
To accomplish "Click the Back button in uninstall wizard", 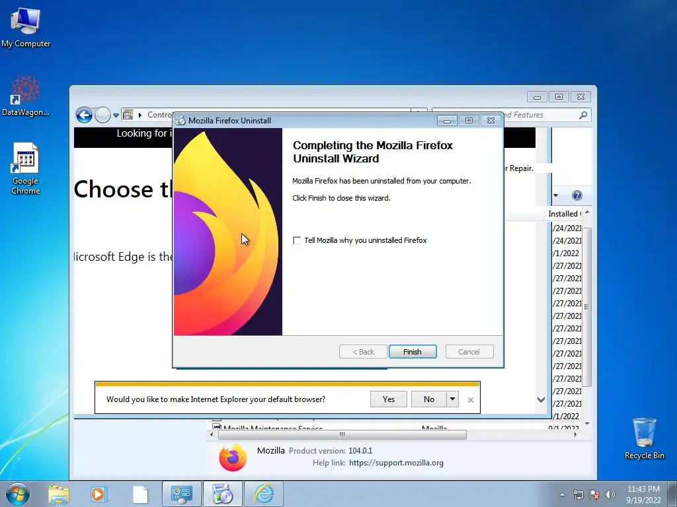I will [363, 352].
